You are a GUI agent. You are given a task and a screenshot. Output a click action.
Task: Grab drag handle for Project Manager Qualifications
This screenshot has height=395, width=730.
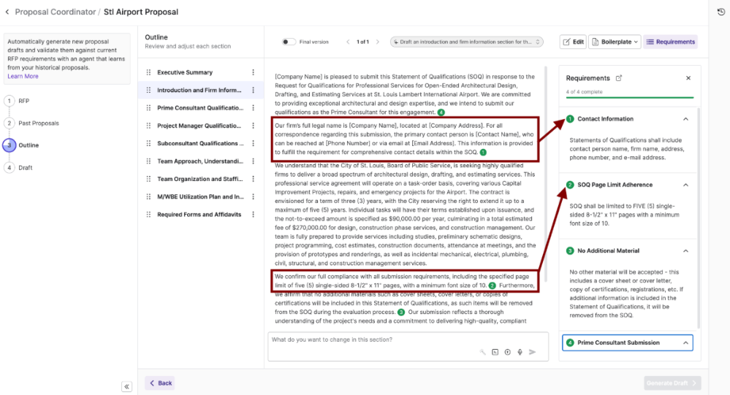pyautogui.click(x=148, y=126)
